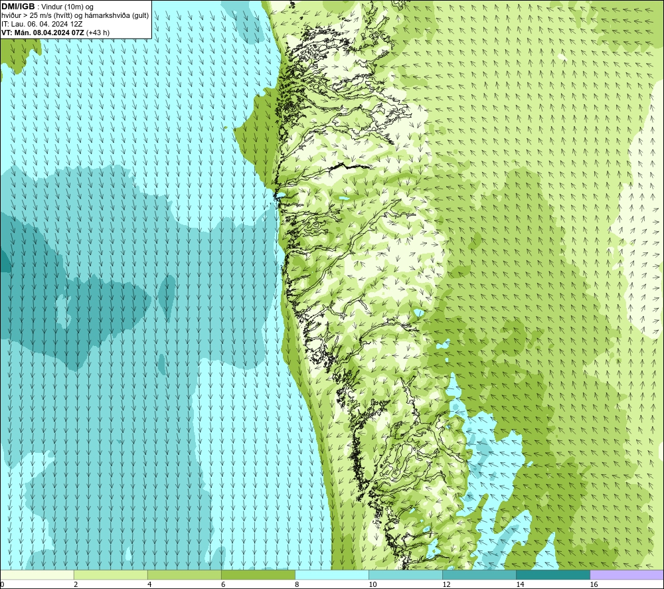Click the scale label '8'

(297, 584)
